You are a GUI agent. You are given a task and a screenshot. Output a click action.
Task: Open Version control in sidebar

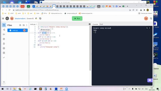coord(4,30)
